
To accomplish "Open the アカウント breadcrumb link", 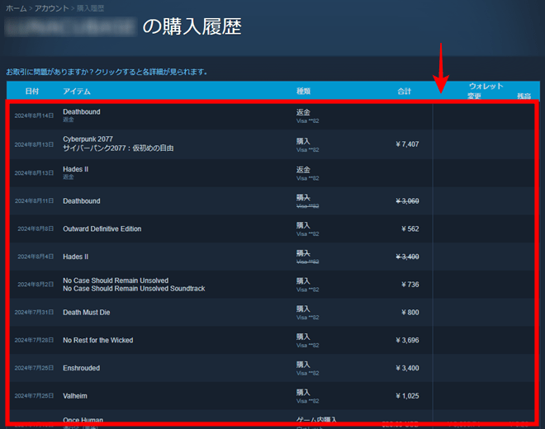I will pyautogui.click(x=50, y=7).
